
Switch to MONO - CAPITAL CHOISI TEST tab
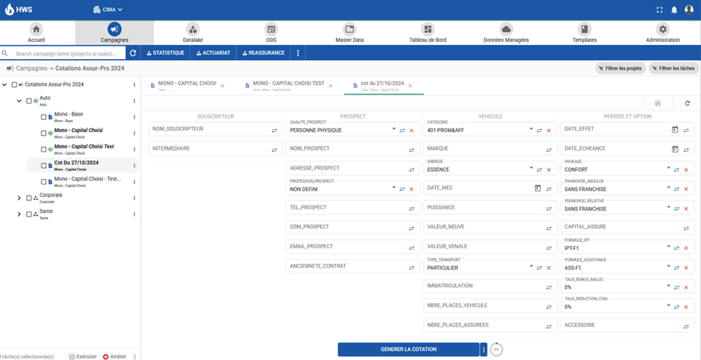coord(288,85)
